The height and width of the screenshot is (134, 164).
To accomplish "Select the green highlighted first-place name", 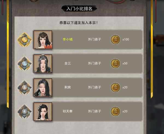I will point(68,39).
